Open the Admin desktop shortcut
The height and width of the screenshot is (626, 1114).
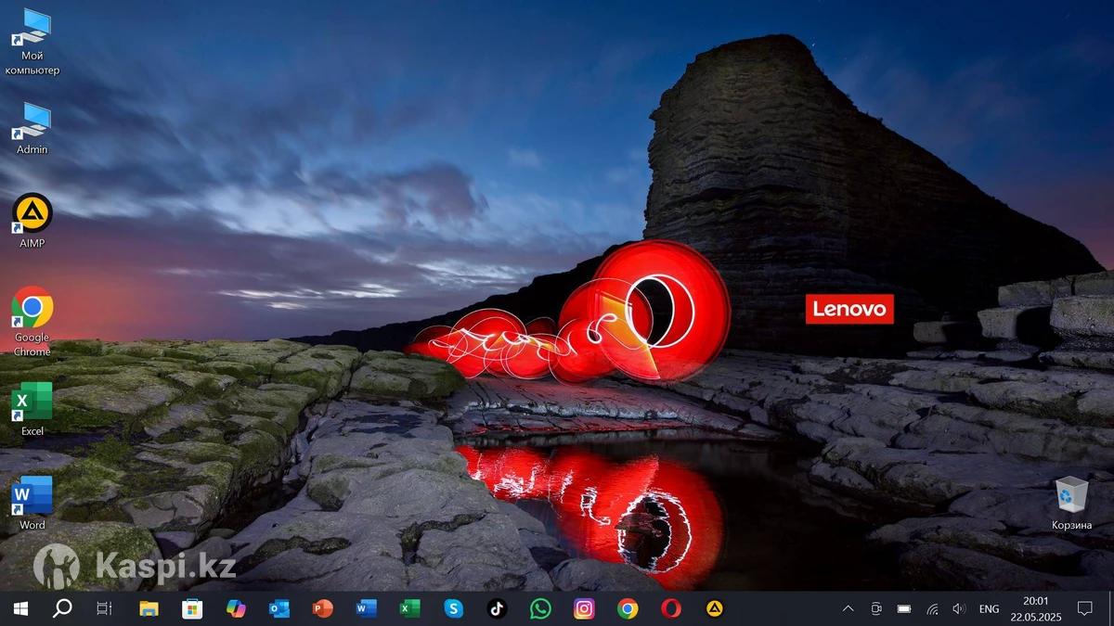click(x=32, y=128)
